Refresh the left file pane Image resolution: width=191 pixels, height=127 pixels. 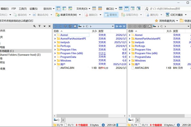[70, 26]
